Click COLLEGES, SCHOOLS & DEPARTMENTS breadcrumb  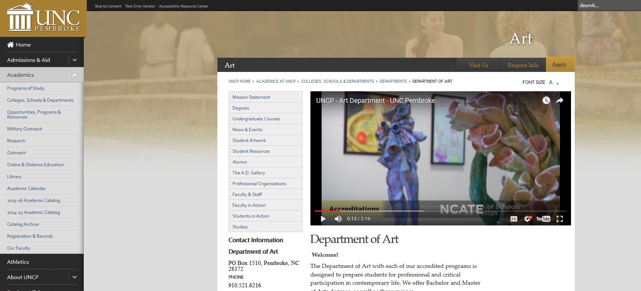pyautogui.click(x=338, y=81)
